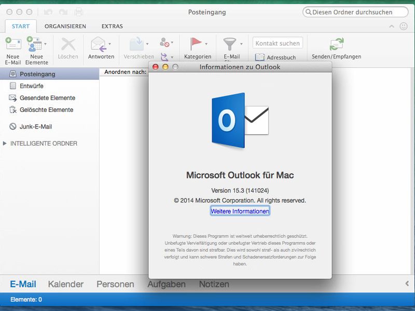Minimize the Informationen zu Outlook dialog
The height and width of the screenshot is (311, 415).
[x=165, y=67]
